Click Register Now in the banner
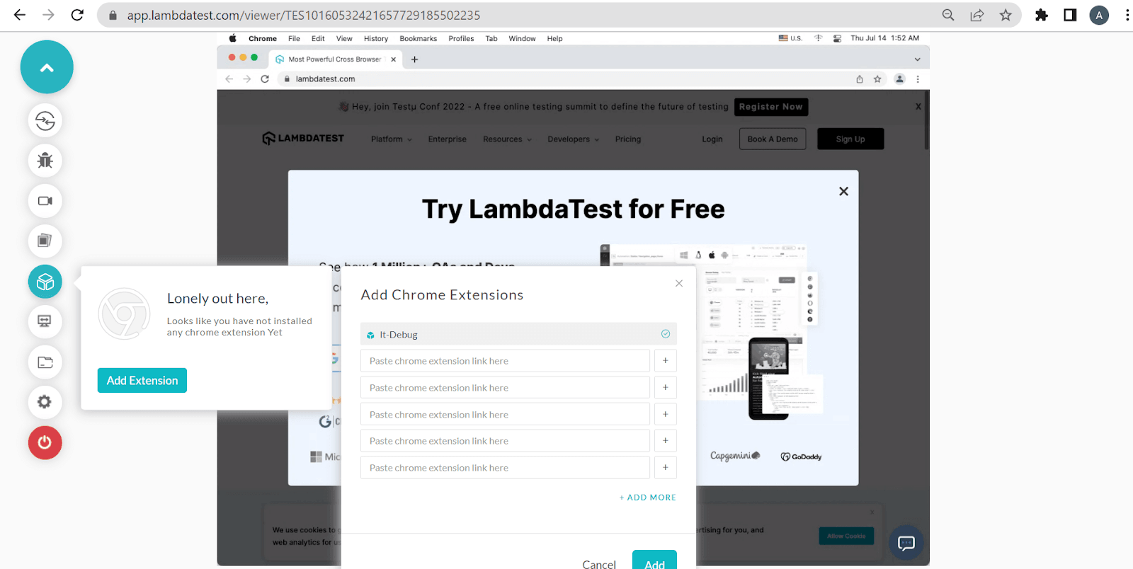This screenshot has height=569, width=1133. tap(771, 107)
